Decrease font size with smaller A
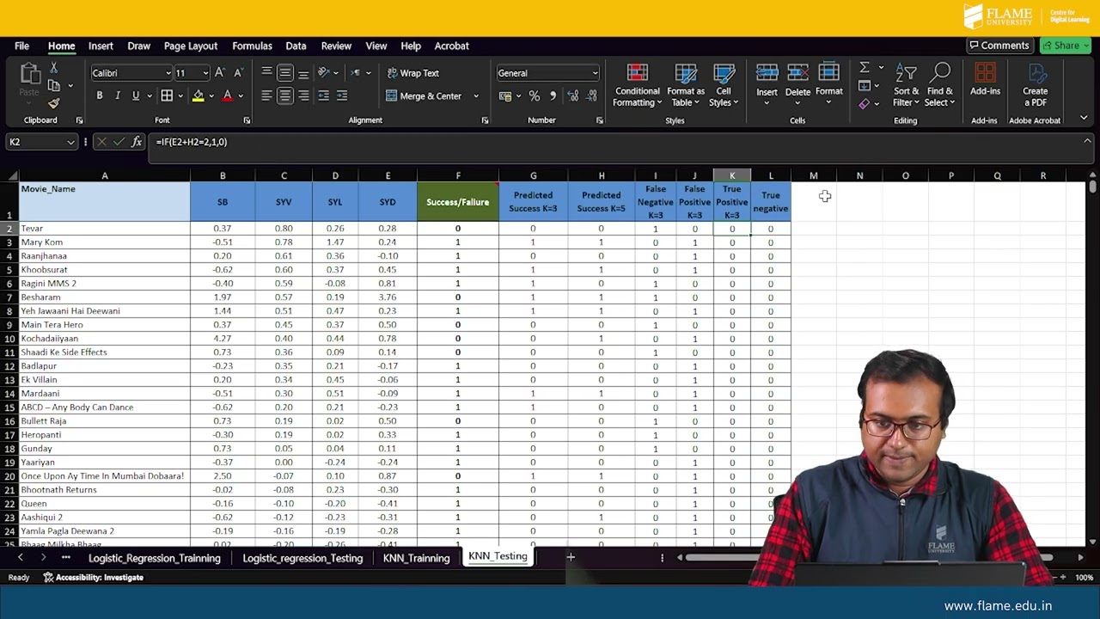Image resolution: width=1100 pixels, height=619 pixels. click(238, 73)
